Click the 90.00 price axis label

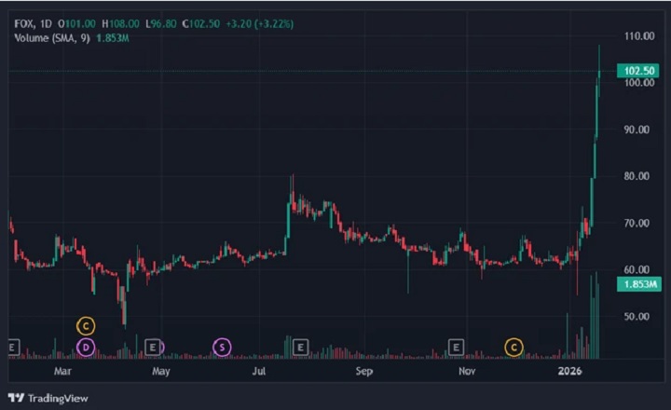click(637, 130)
